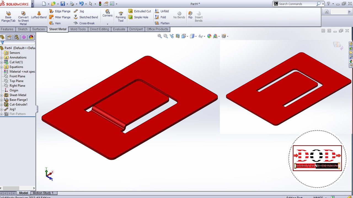The image size is (353, 198).
Task: Click the Open file icon
Action: [x=53, y=4]
